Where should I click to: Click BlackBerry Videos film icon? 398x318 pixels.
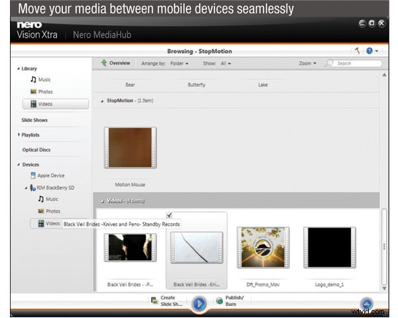[41, 223]
